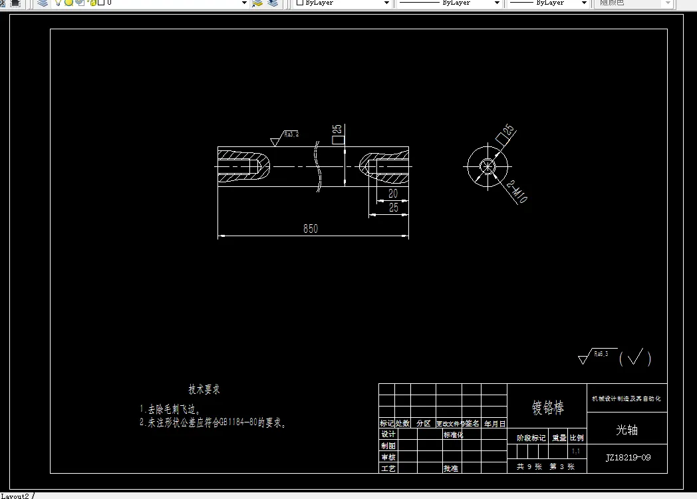697x499 pixels.
Task: Click the 镀铬棒 material name cell
Action: [547, 407]
